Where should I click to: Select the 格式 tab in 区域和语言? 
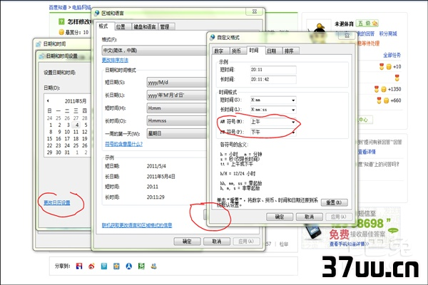pyautogui.click(x=103, y=26)
